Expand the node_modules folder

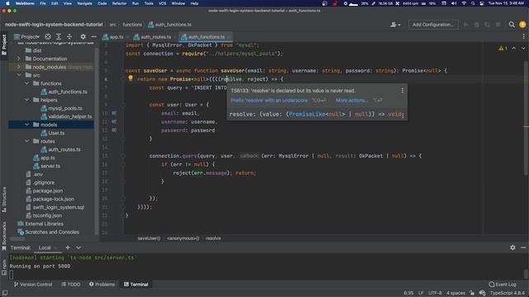click(19, 67)
